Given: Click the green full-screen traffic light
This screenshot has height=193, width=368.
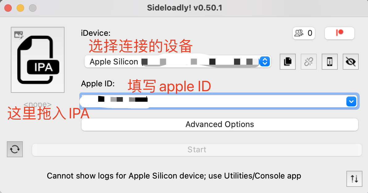Looking at the screenshot, I should tap(32, 8).
